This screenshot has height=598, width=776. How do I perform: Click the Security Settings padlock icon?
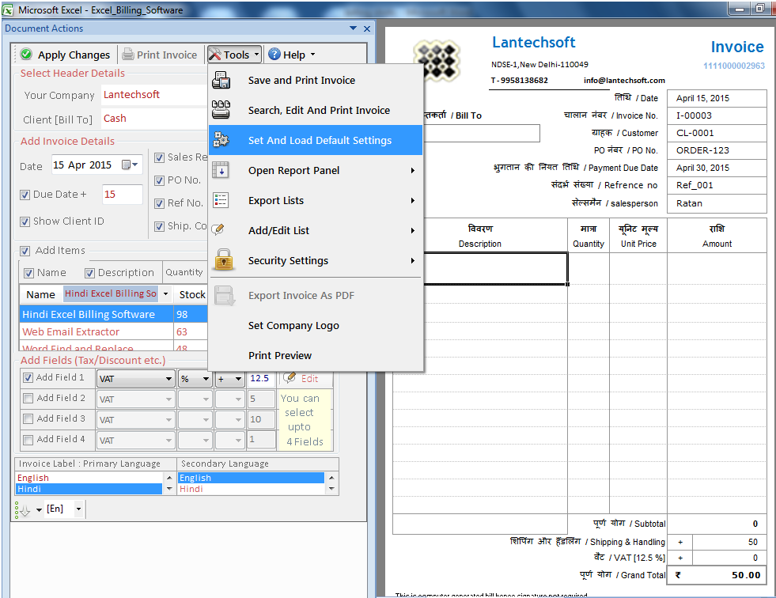tap(224, 260)
